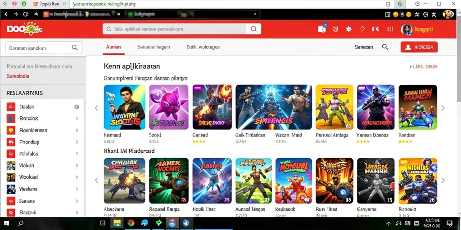This screenshot has width=461, height=230.
Task: Open the Pancol Arntage game thumbnail
Action: [334, 107]
